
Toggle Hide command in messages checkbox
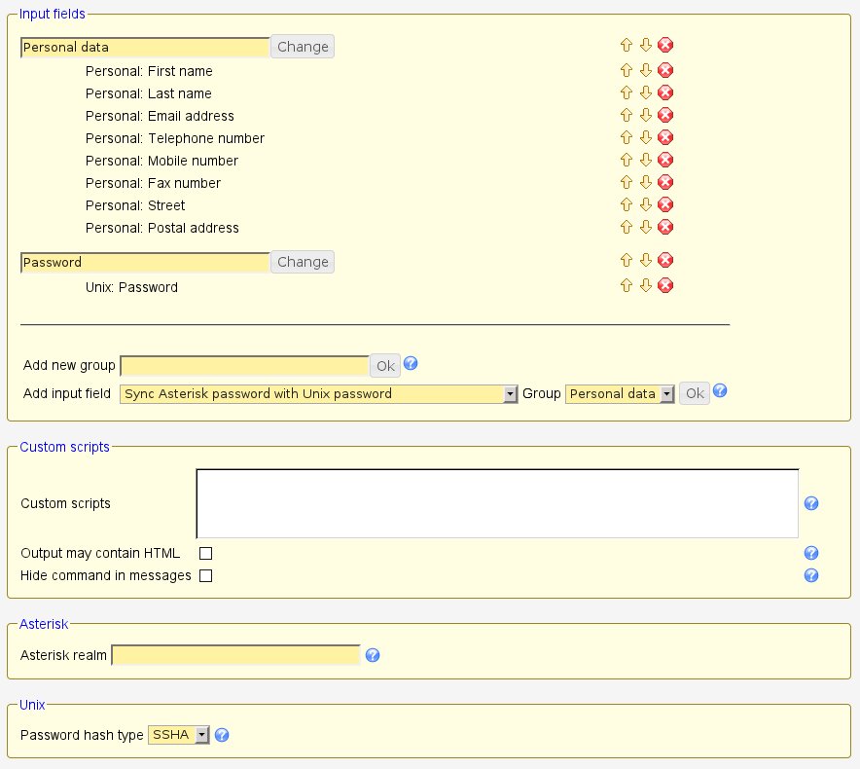click(205, 575)
